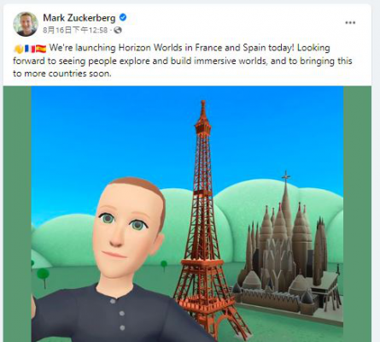Screen dimensions: 380x342
Task: Click the small green tree on left
Action: [43, 276]
